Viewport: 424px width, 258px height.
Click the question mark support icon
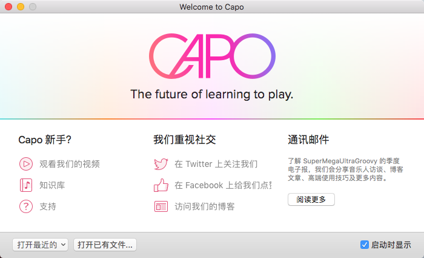point(26,206)
